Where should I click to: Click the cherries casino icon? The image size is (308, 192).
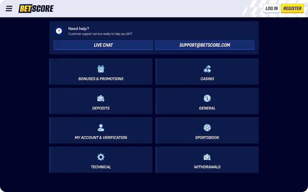207,69
